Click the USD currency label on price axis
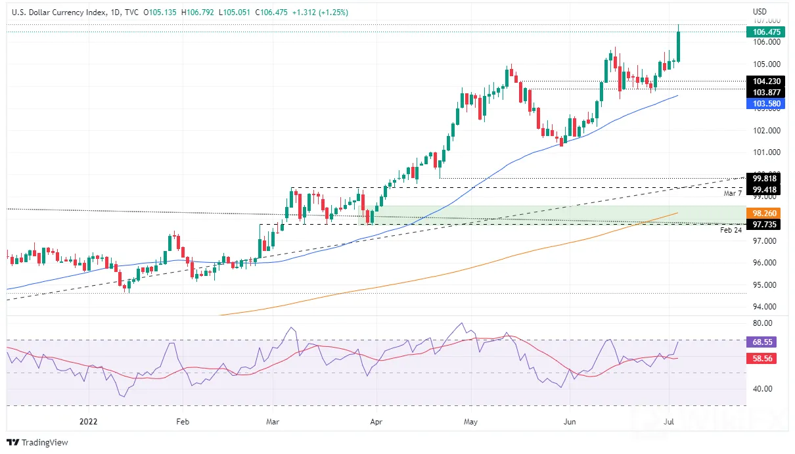The image size is (795, 454). (760, 12)
